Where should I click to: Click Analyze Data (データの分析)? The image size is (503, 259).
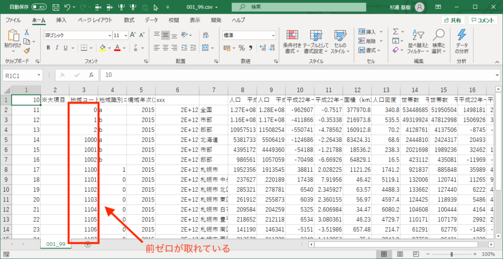pos(462,41)
